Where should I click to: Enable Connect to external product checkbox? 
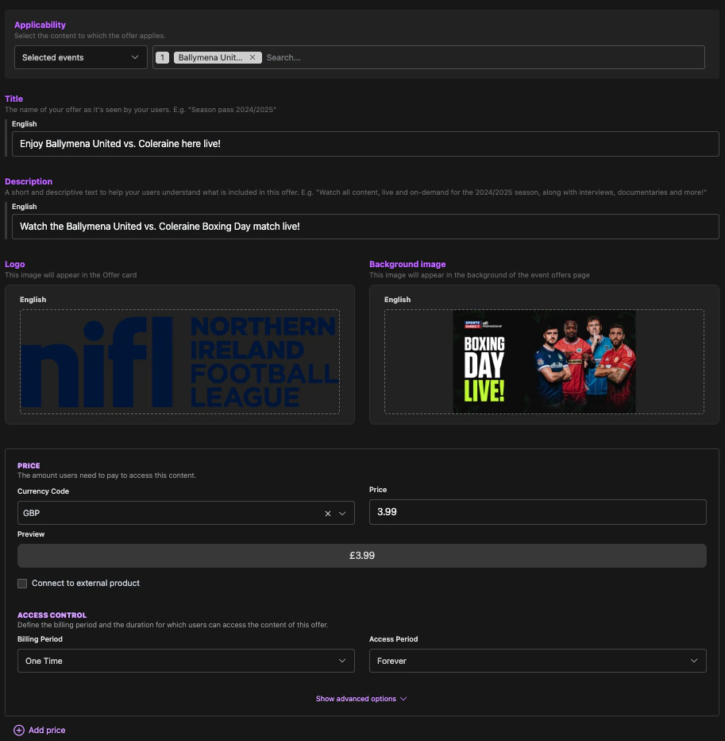[22, 583]
